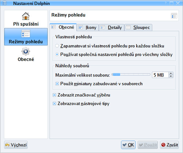Increase the file size with up arrow
The image size is (183, 153).
171,73
